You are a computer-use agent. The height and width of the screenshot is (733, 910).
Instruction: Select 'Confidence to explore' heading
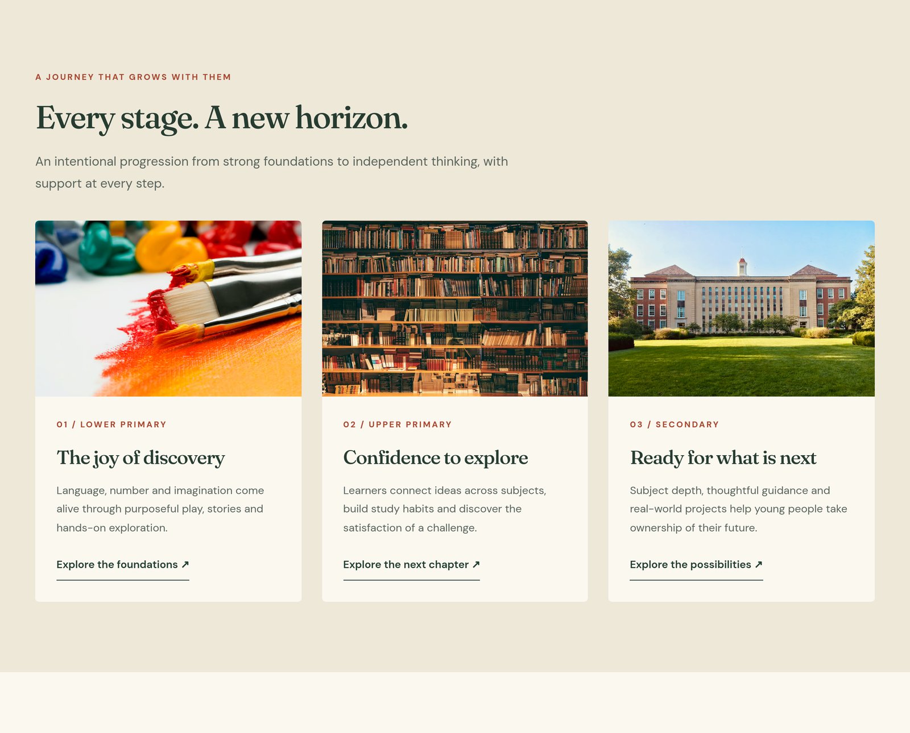(x=436, y=458)
